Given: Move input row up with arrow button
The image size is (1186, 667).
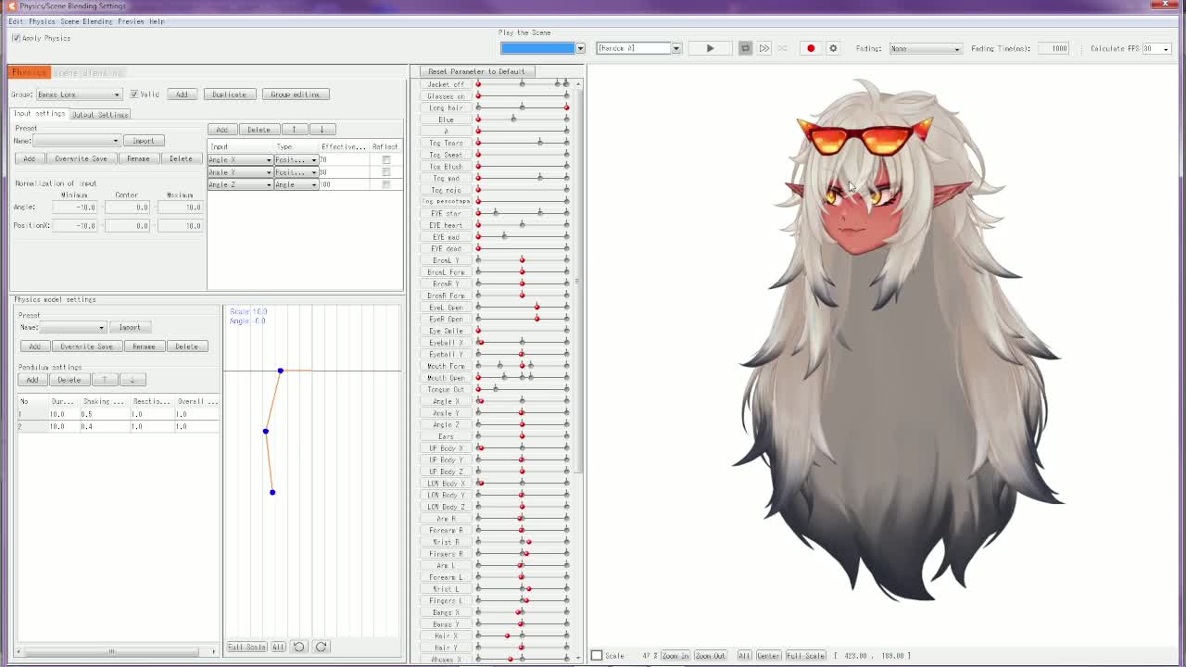Looking at the screenshot, I should tap(294, 130).
